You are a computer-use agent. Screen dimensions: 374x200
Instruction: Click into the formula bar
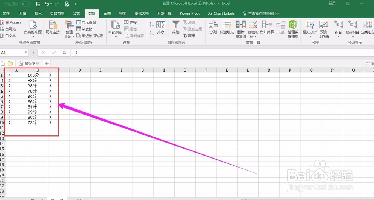coord(222,53)
